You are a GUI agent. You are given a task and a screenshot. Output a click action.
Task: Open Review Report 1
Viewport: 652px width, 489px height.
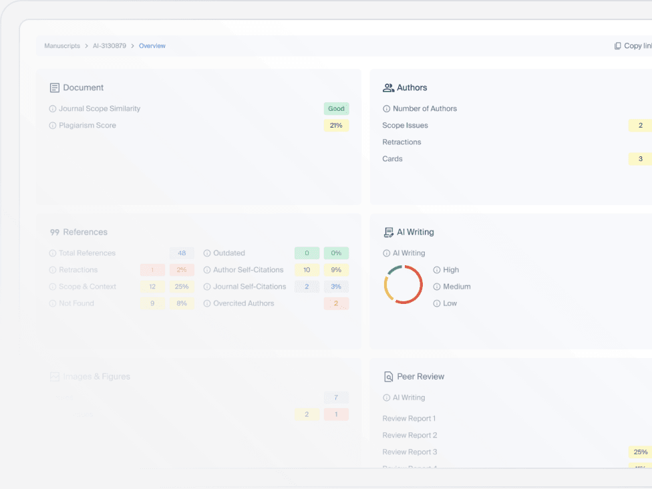tap(409, 419)
